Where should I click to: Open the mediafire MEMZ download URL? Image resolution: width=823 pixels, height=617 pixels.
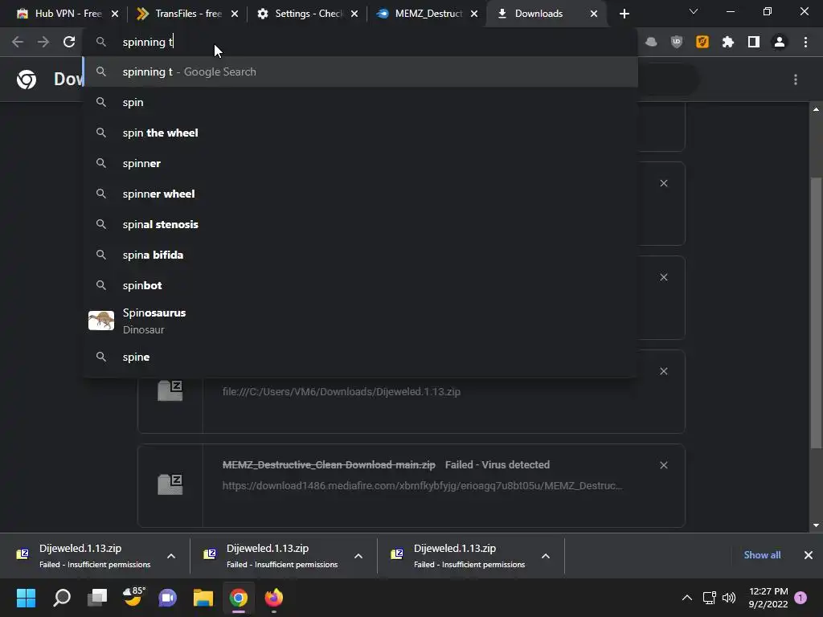coord(422,485)
